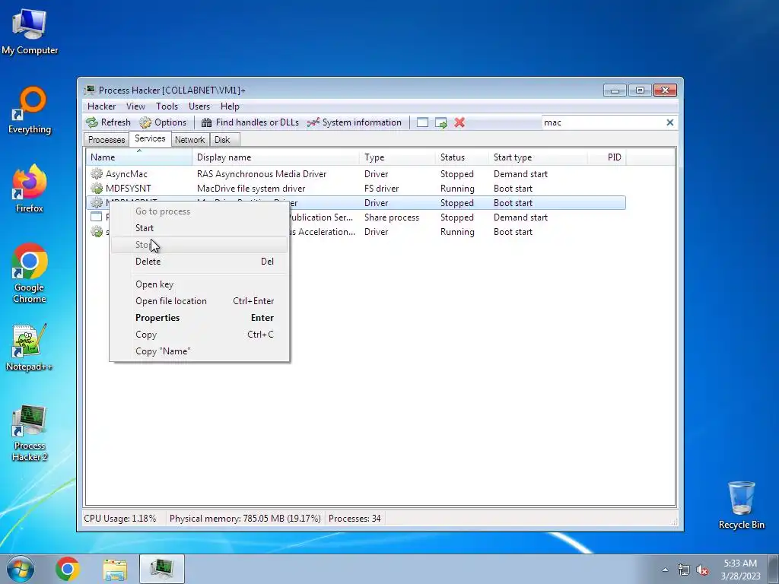Choose Open file location menu entry
779x584 pixels.
[x=199, y=301]
